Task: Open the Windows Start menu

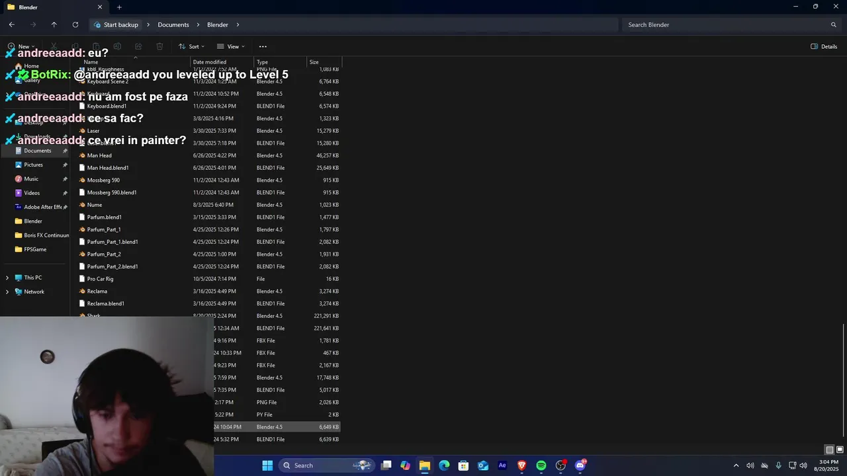Action: 267,465
